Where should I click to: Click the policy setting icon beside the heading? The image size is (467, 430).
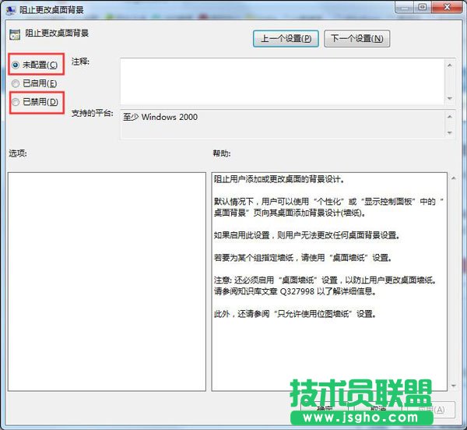tap(16, 34)
